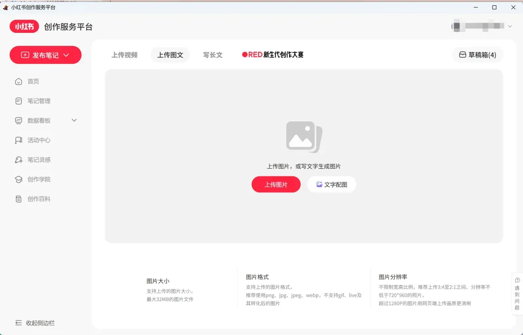523x335 pixels.
Task: Collapse the sidebar with 收起侧边栏
Action: [35, 323]
